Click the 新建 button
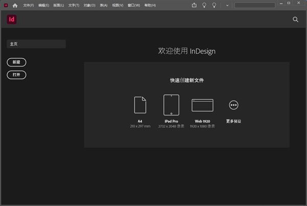 coord(16,62)
